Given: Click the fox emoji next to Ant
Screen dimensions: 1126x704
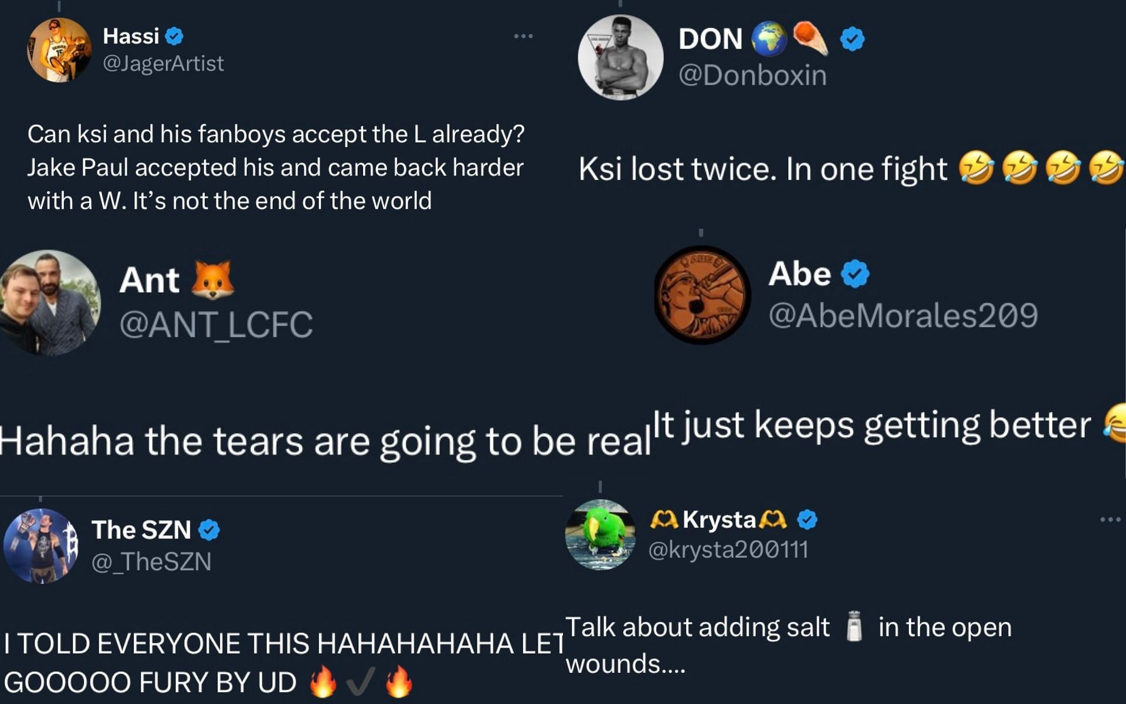Looking at the screenshot, I should [x=212, y=279].
